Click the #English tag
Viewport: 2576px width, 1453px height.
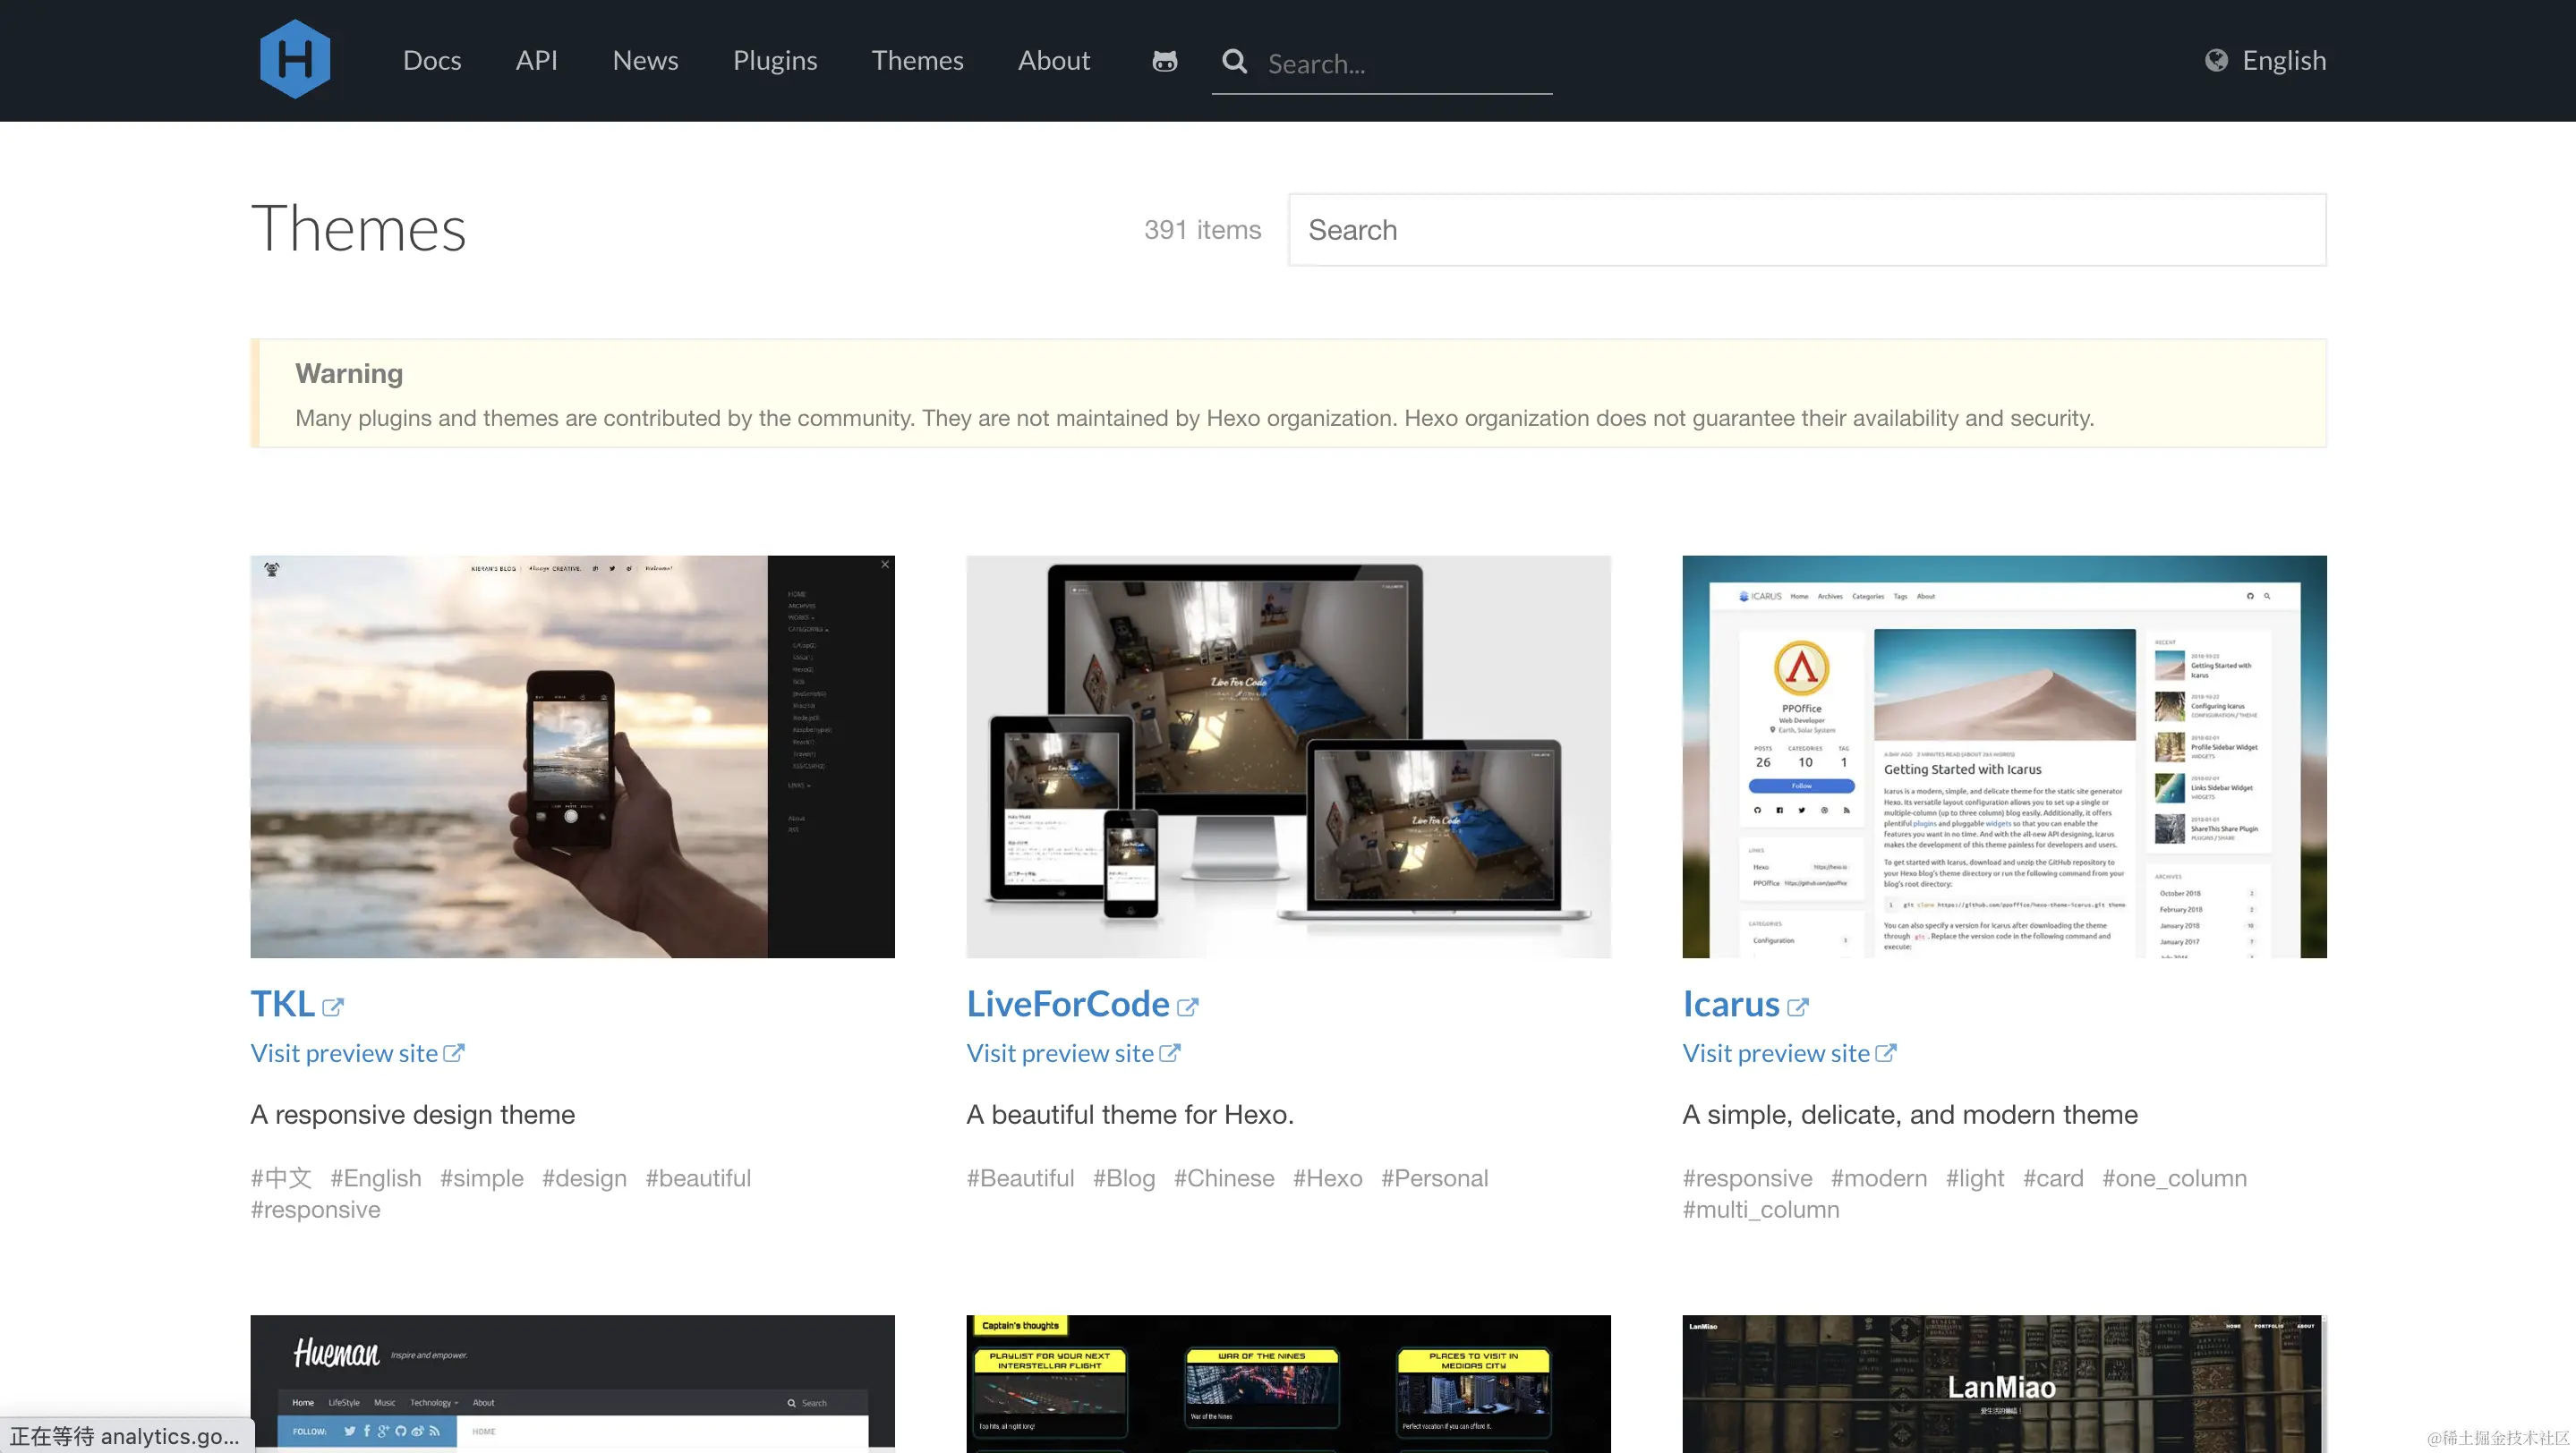click(376, 1178)
